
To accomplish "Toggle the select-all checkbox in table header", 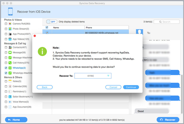I will 47,27.
